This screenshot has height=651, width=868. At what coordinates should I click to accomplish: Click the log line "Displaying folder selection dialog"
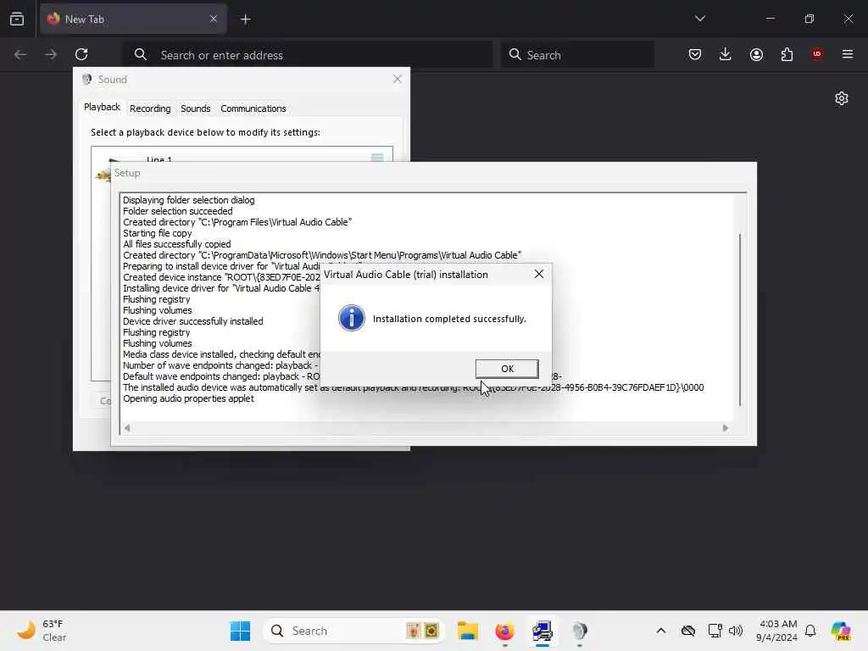coord(189,200)
